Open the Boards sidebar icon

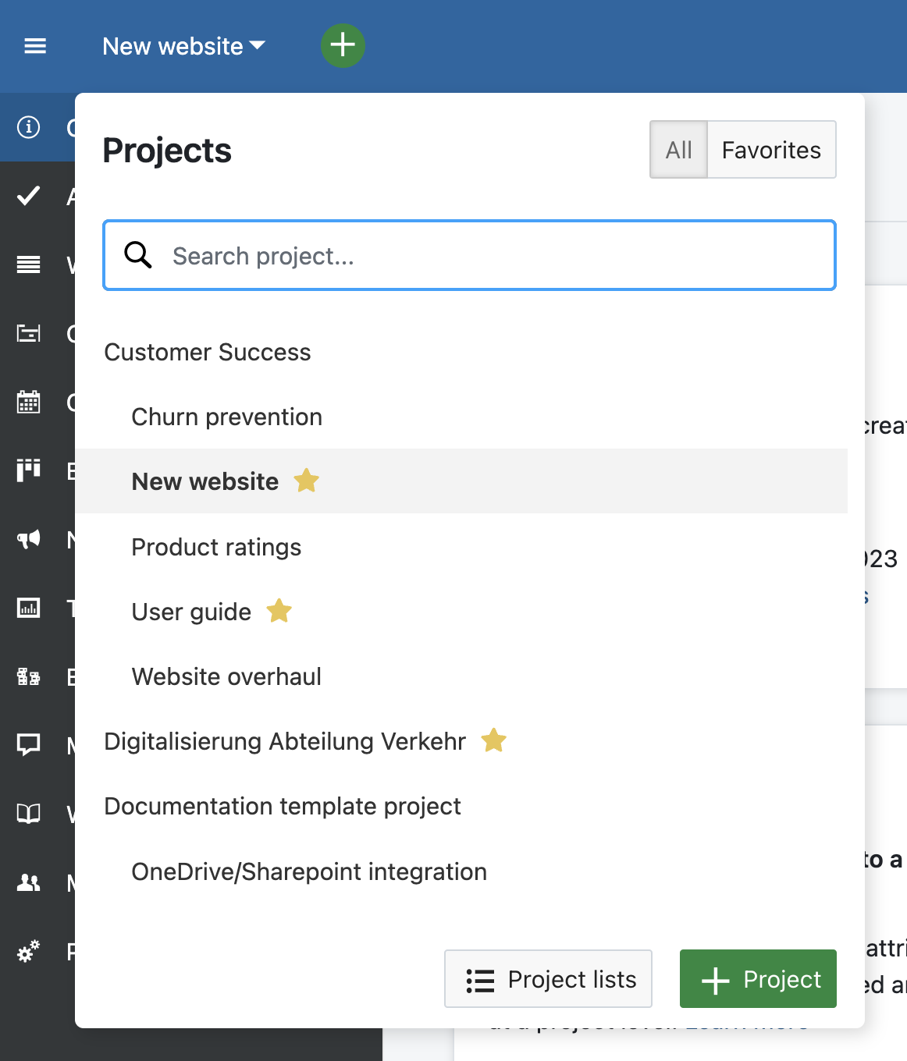point(28,470)
